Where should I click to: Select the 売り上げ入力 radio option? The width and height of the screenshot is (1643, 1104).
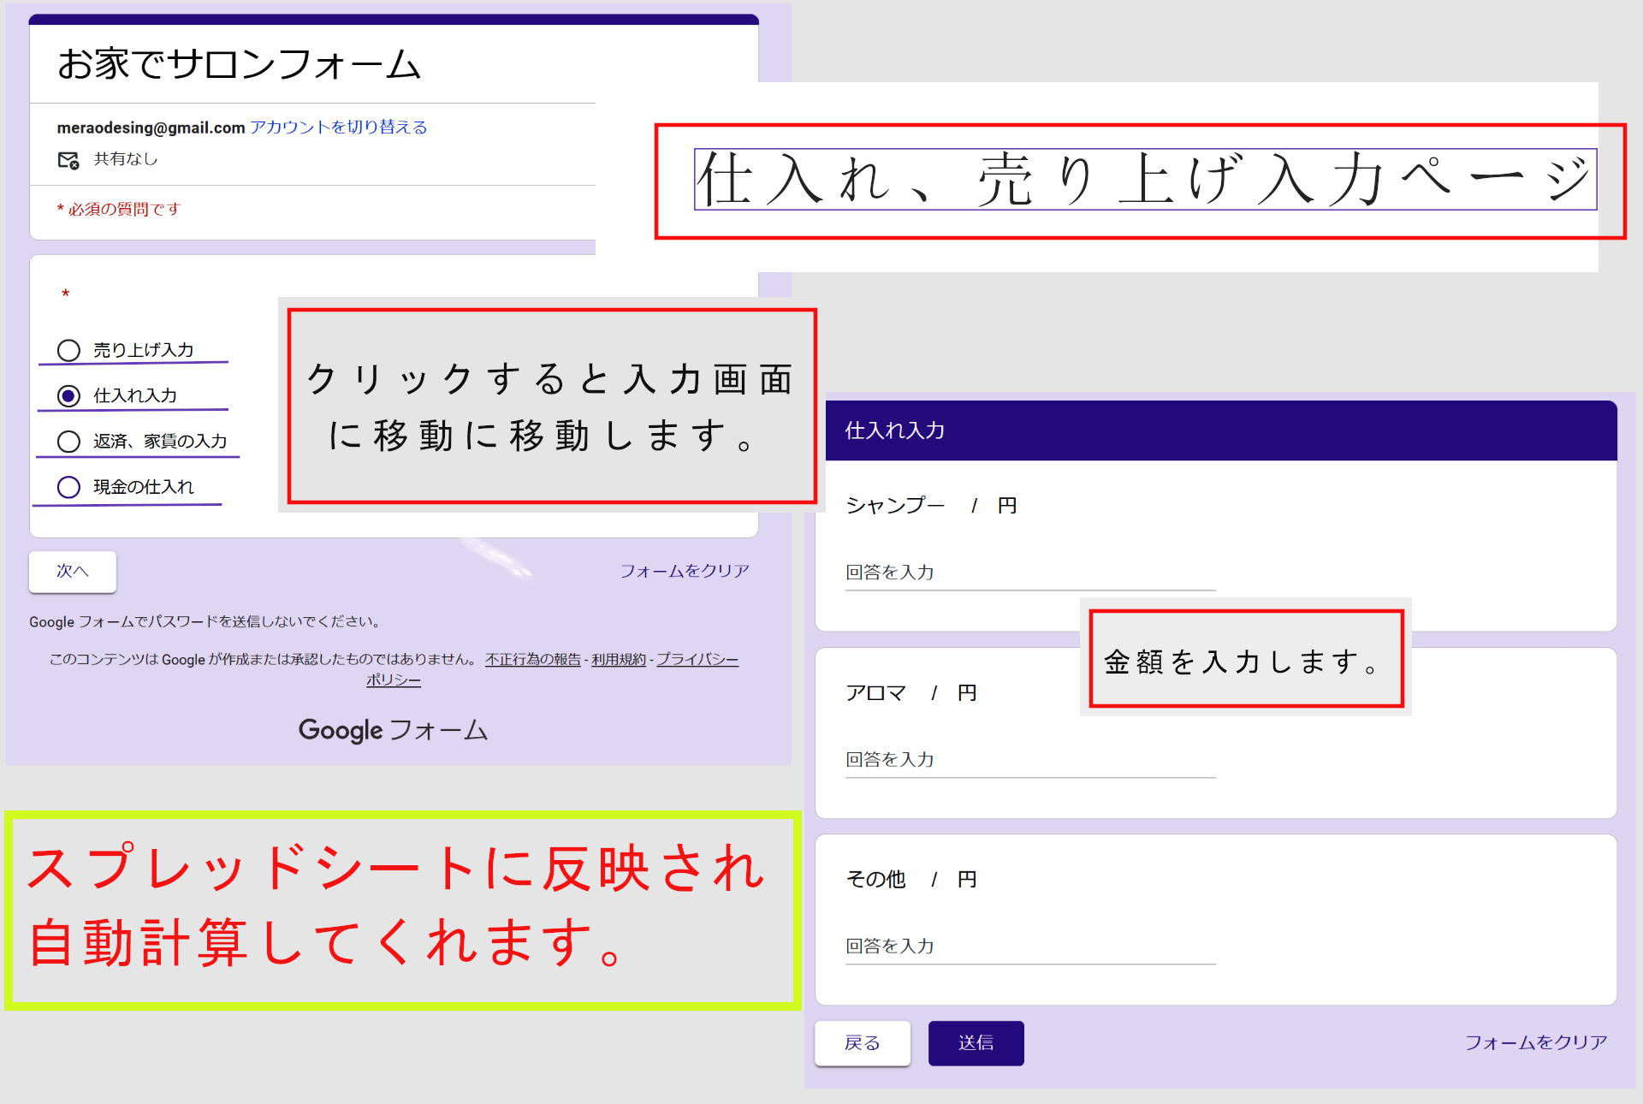pyautogui.click(x=68, y=350)
